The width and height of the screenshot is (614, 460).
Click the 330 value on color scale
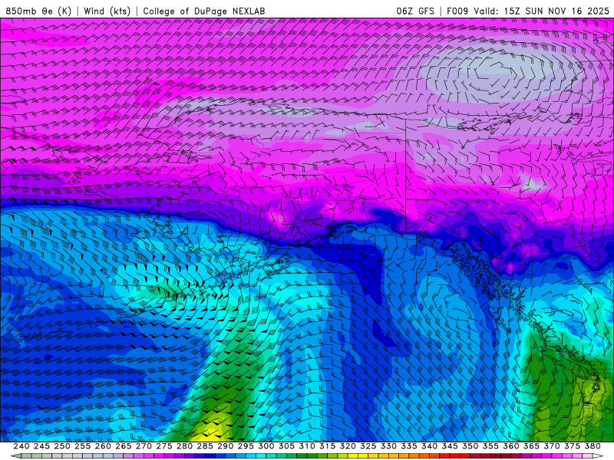(x=388, y=446)
